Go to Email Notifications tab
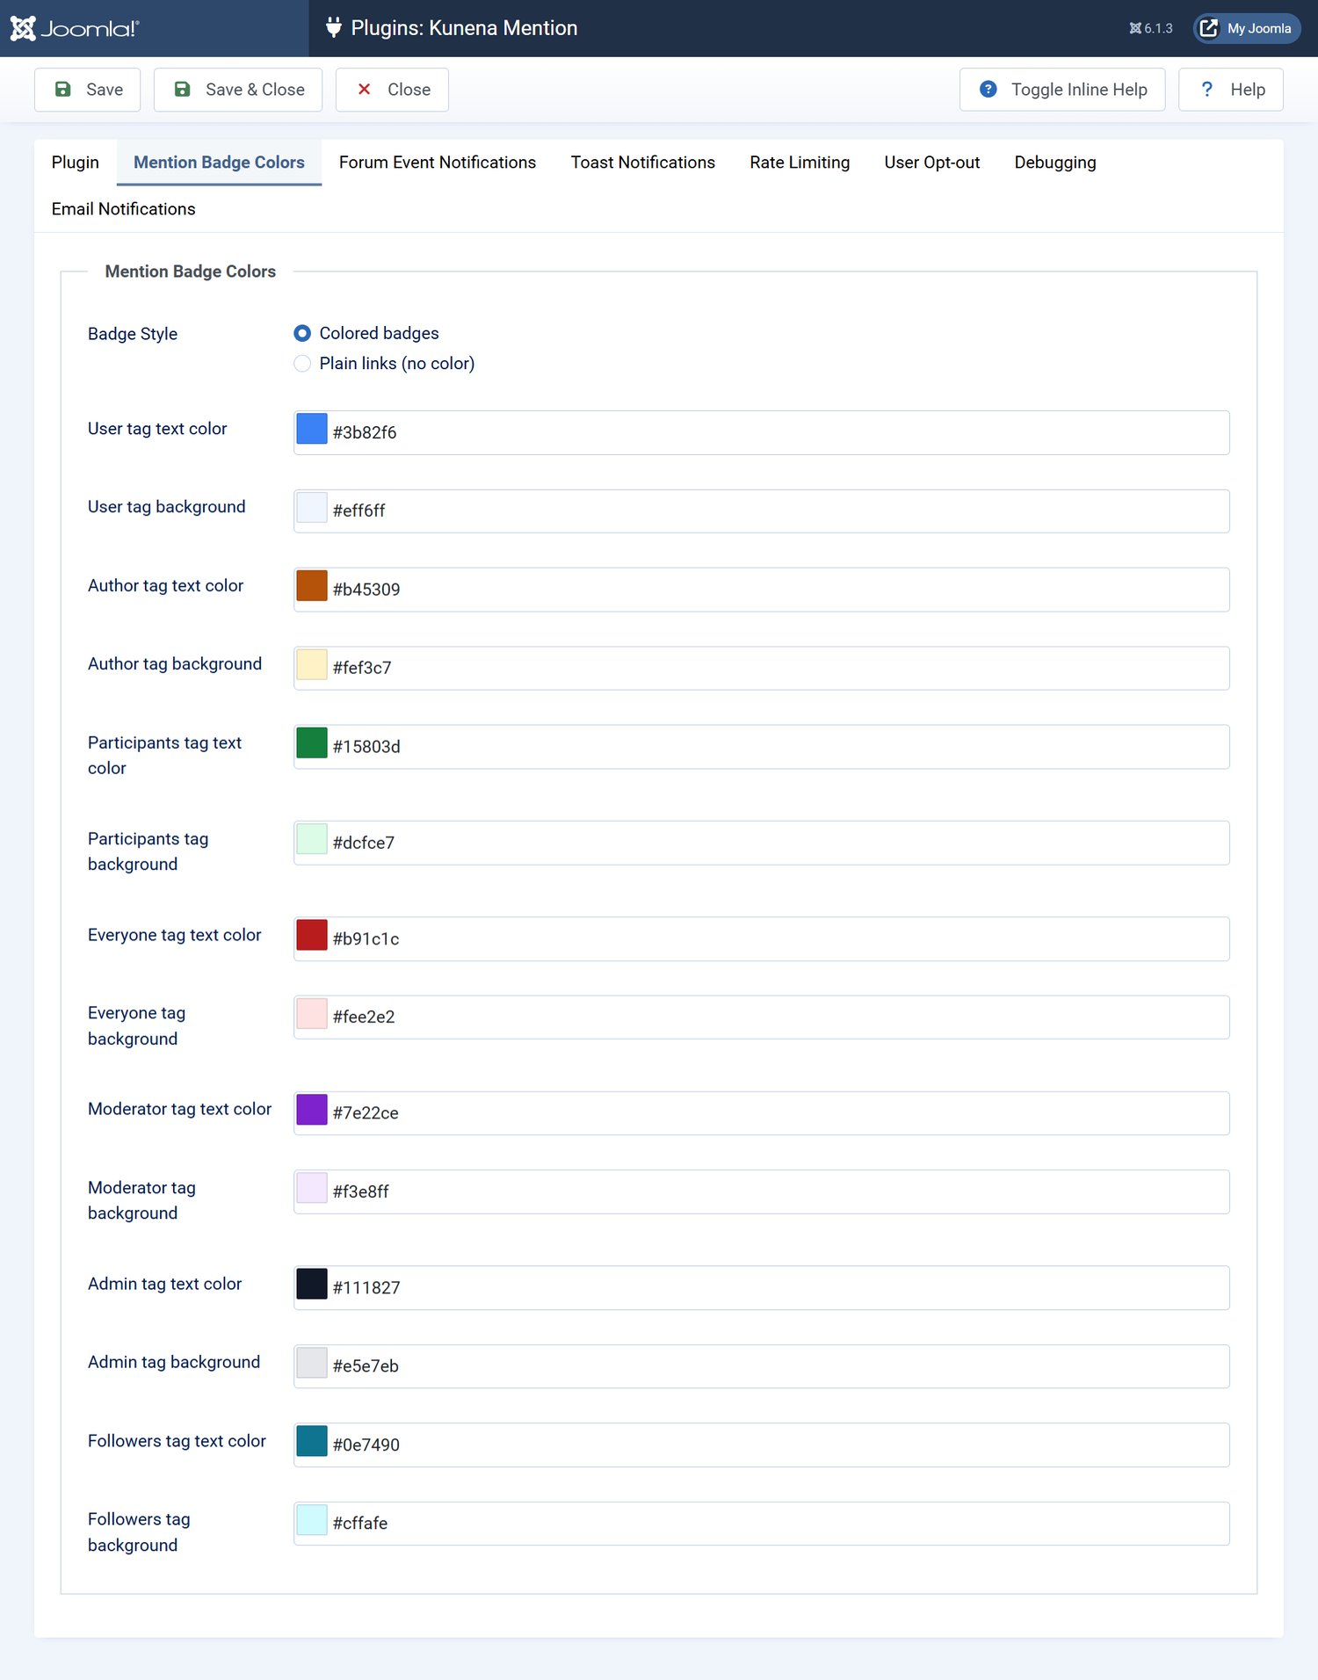This screenshot has height=1680, width=1318. click(x=124, y=209)
